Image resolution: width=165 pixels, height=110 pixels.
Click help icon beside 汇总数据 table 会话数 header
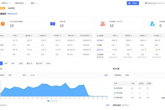click(x=160, y=36)
